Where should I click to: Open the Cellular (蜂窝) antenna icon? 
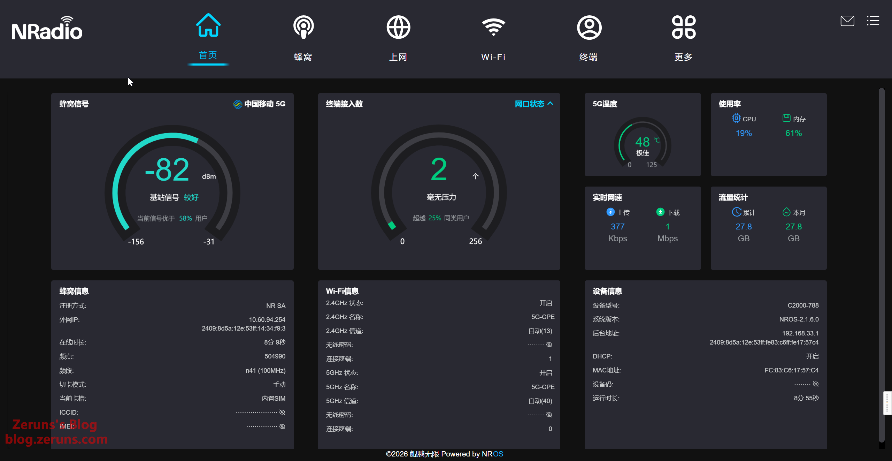303,27
